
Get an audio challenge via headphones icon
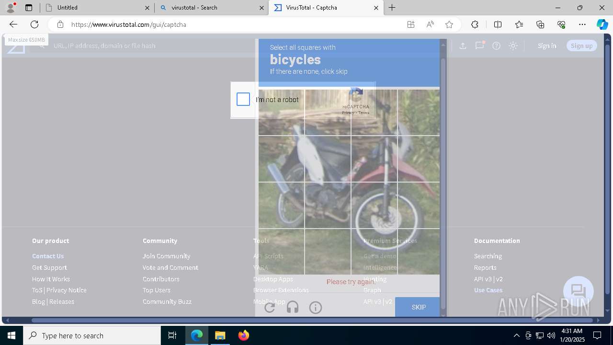pos(293,307)
